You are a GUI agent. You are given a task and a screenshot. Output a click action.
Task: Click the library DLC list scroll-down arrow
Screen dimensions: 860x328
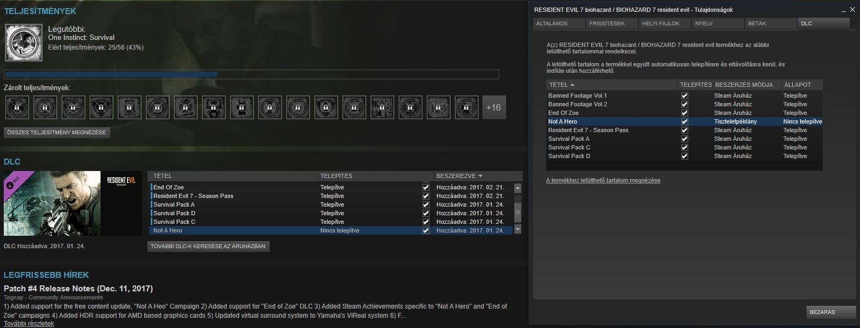[518, 229]
